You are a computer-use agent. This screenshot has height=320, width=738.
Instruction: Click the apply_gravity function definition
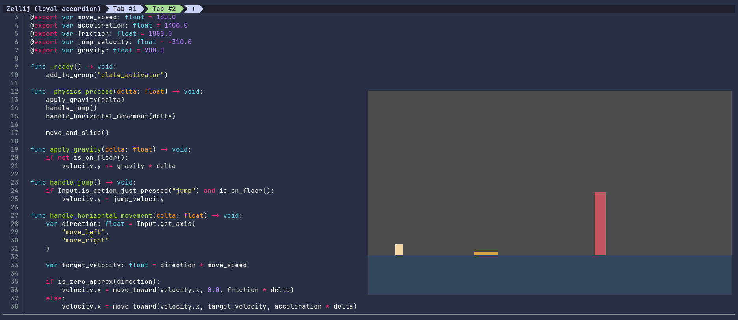tap(76, 150)
